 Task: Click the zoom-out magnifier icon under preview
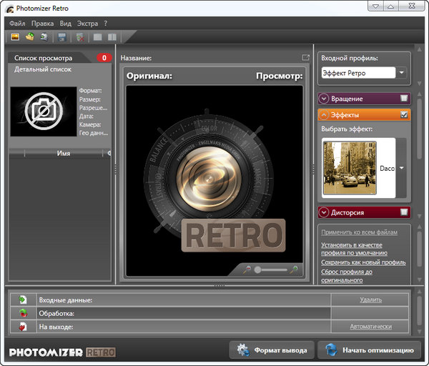coord(247,269)
